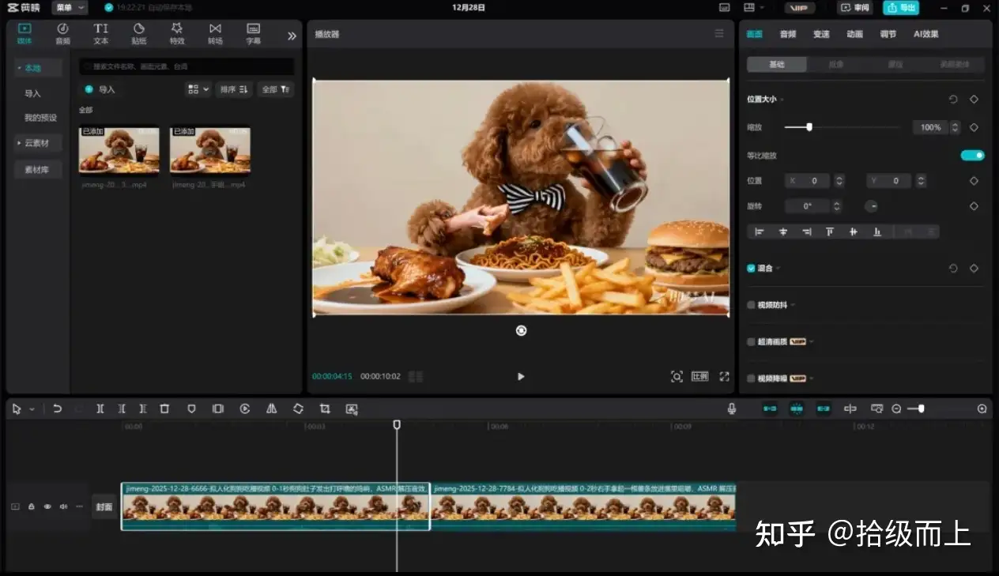Image resolution: width=999 pixels, height=576 pixels.
Task: Open the 转场 transitions panel icon
Action: coord(215,33)
